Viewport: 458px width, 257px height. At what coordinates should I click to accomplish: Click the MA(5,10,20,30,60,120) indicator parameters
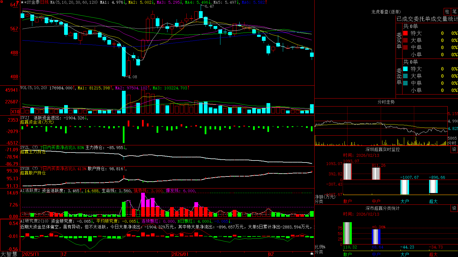click(74, 2)
